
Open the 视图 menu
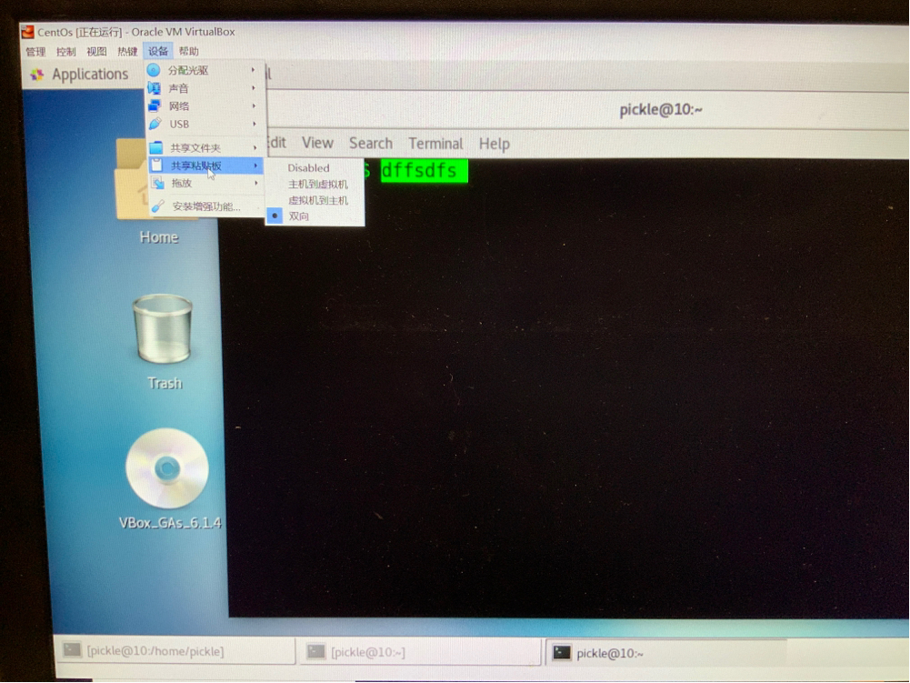(96, 52)
